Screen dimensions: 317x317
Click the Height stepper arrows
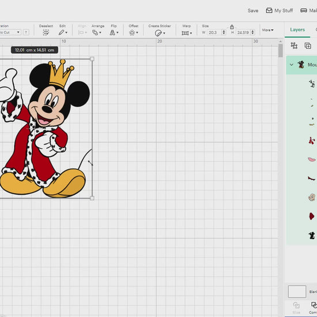click(252, 32)
